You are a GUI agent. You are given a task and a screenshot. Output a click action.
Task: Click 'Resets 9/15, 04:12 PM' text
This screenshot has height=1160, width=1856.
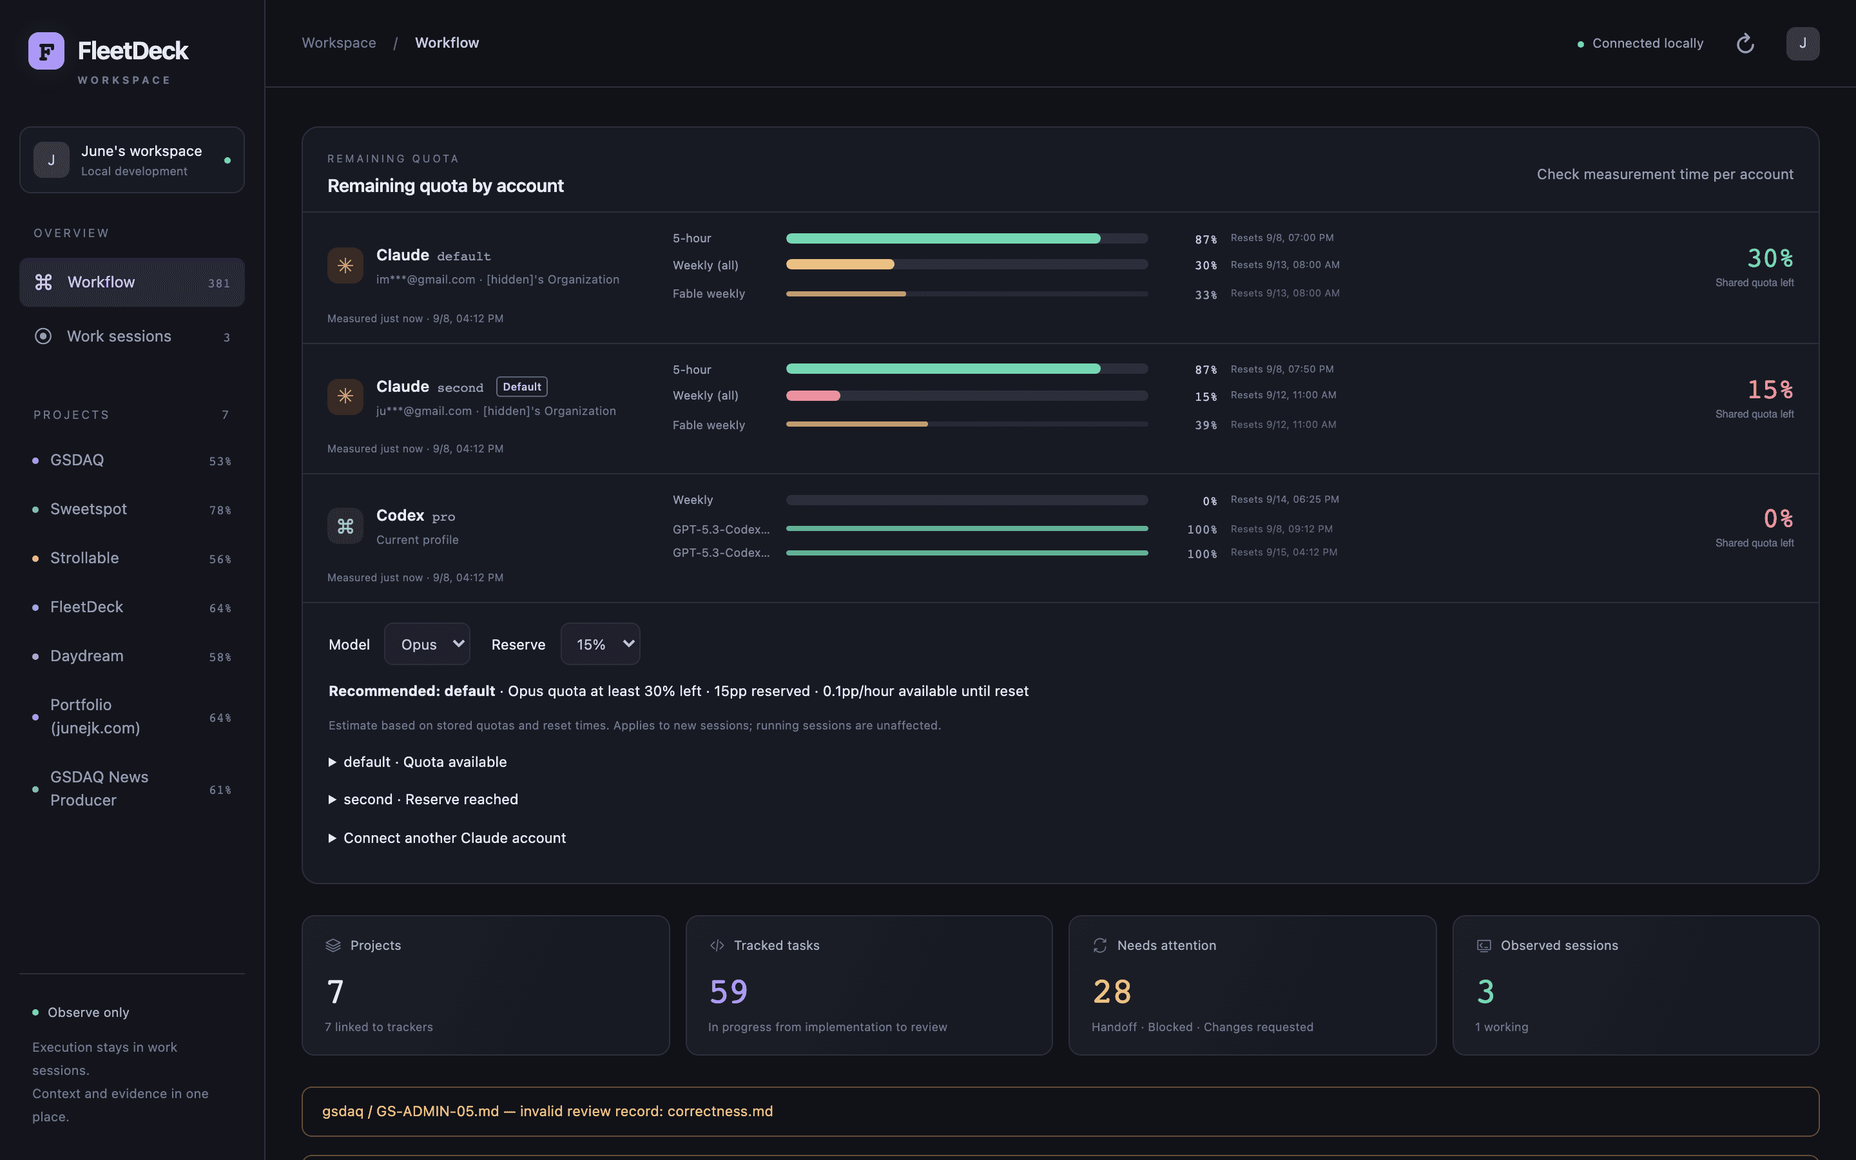point(1284,552)
